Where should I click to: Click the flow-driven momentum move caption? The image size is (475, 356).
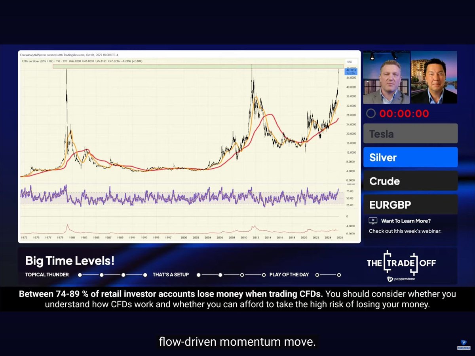(x=237, y=342)
